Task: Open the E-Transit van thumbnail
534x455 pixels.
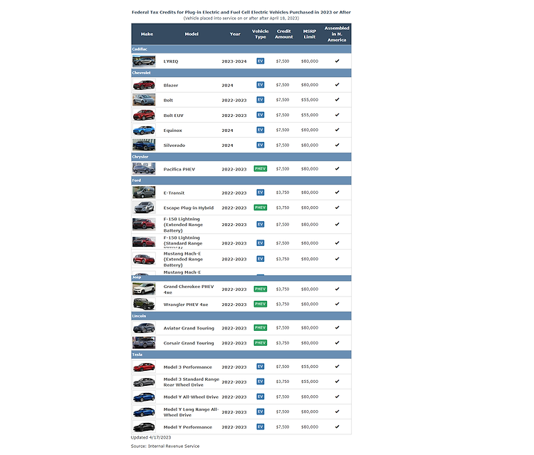Action: (x=144, y=193)
